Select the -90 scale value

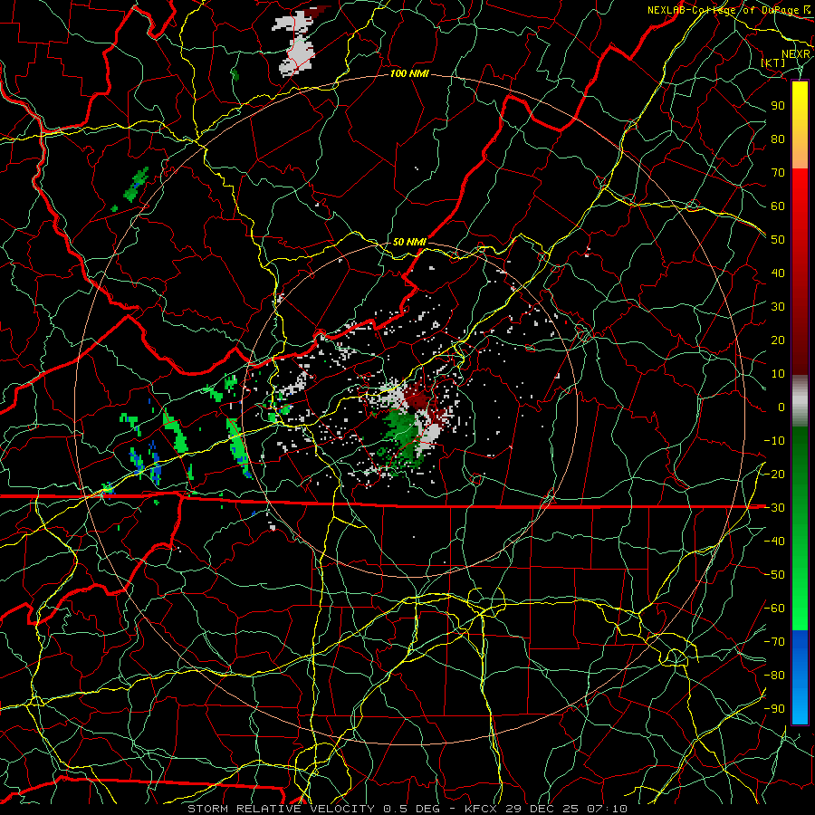coord(774,709)
